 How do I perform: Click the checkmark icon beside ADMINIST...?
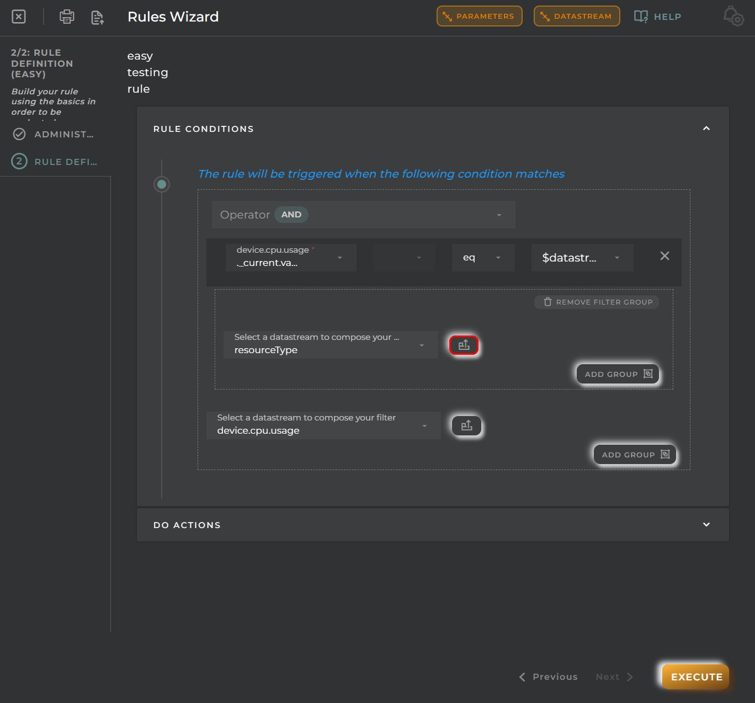pyautogui.click(x=19, y=134)
